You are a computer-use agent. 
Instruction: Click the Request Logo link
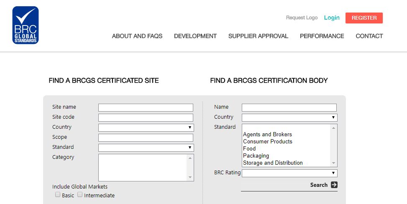point(302,18)
